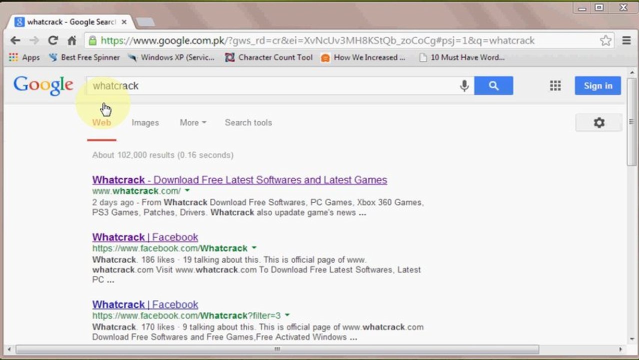Expand arrow next to www.whatcrack.com/

pyautogui.click(x=187, y=190)
